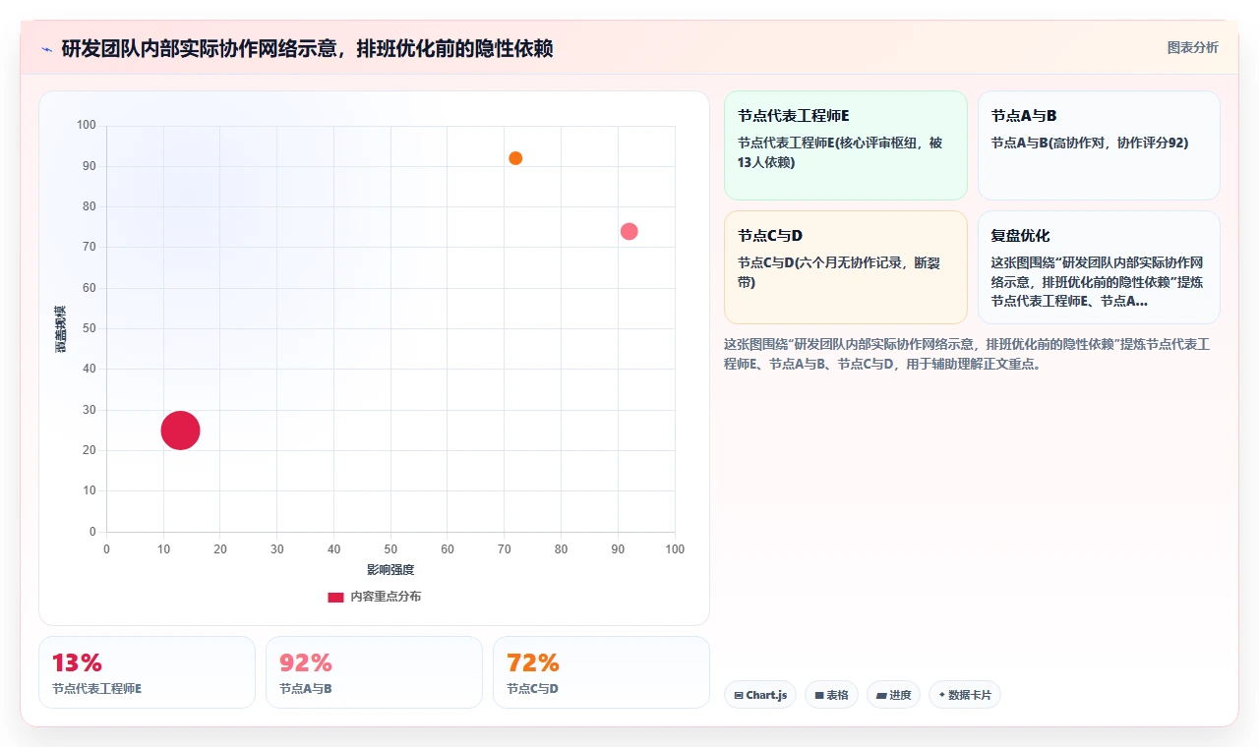1259x747 pixels.
Task: Click the description text 高协作对，协作评分92
Action: [1090, 143]
